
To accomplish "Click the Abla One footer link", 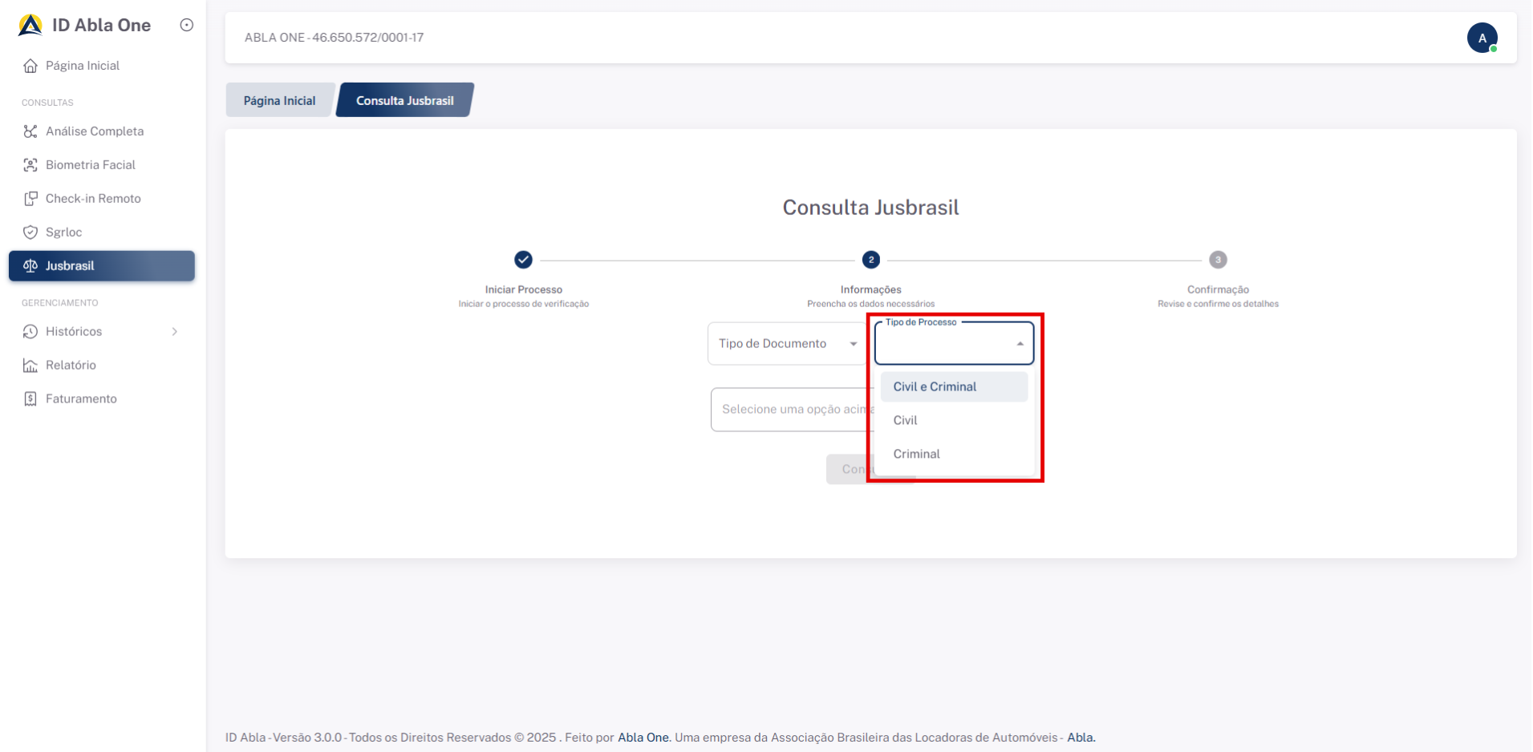I will click(643, 738).
